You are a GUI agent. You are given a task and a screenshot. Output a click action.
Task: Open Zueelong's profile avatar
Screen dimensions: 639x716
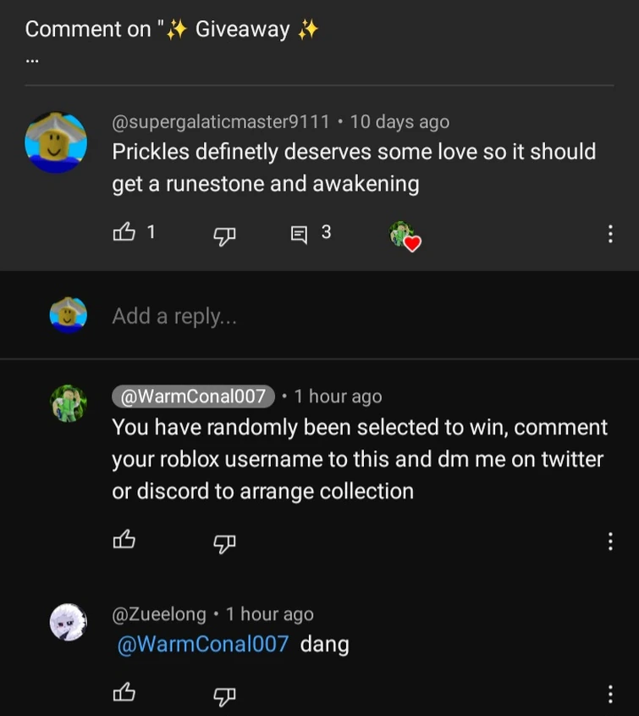tap(68, 623)
